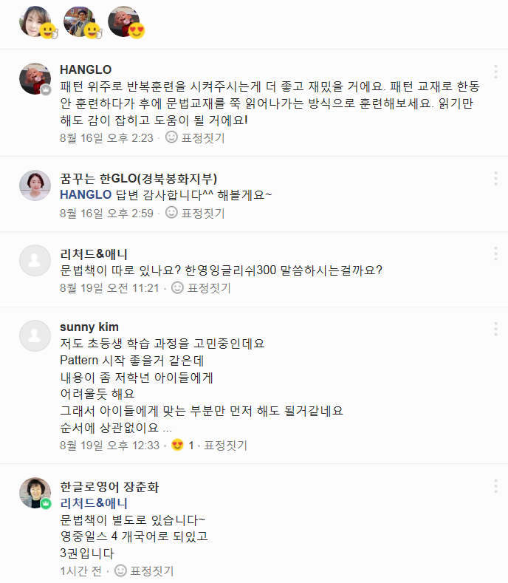Click heart-eyes reaction emoji on sunny kim's comment
Image resolution: width=508 pixels, height=583 pixels.
click(x=177, y=445)
